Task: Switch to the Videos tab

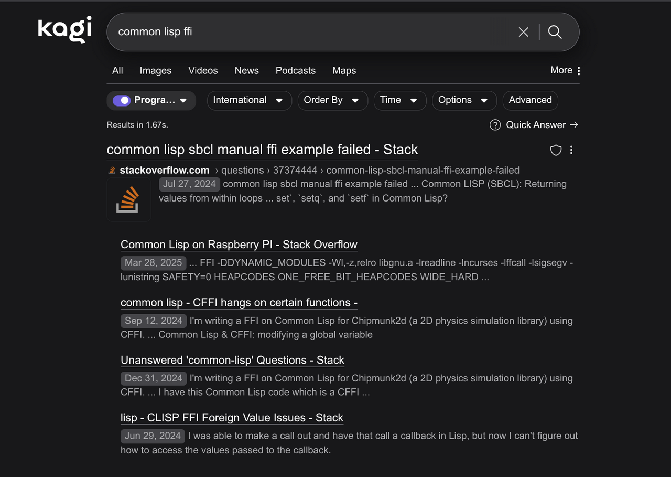Action: point(203,71)
